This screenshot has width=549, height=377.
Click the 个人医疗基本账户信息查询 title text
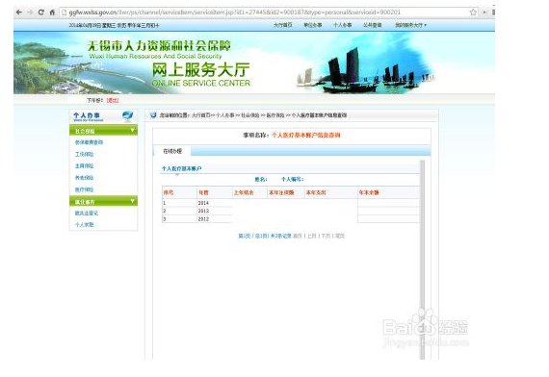click(x=306, y=135)
